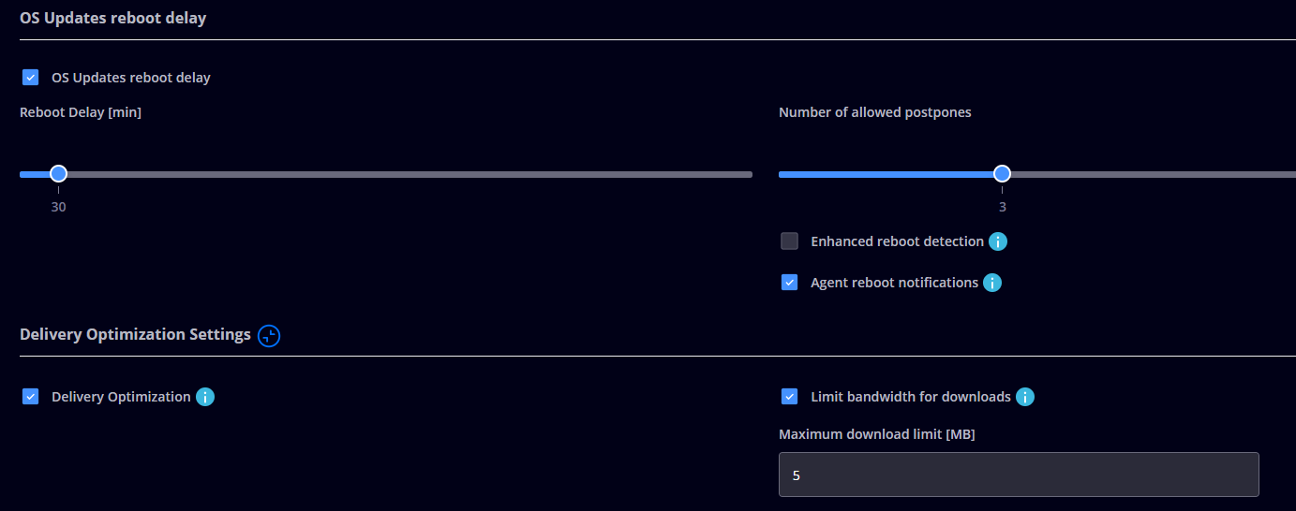Click the Reboot Delay slider handle

(58, 173)
